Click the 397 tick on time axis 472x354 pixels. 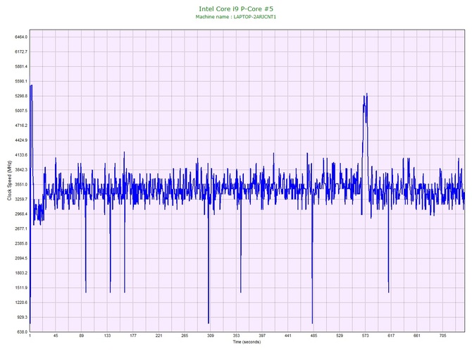(x=262, y=336)
